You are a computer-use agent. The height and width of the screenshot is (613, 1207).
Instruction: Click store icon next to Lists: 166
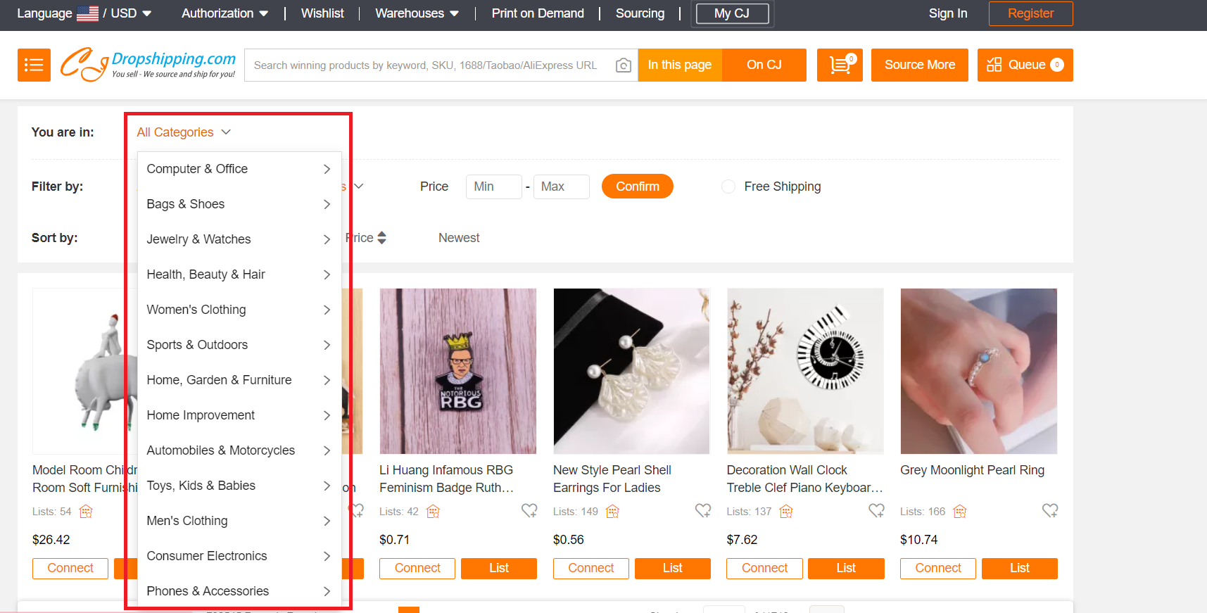[x=960, y=512]
